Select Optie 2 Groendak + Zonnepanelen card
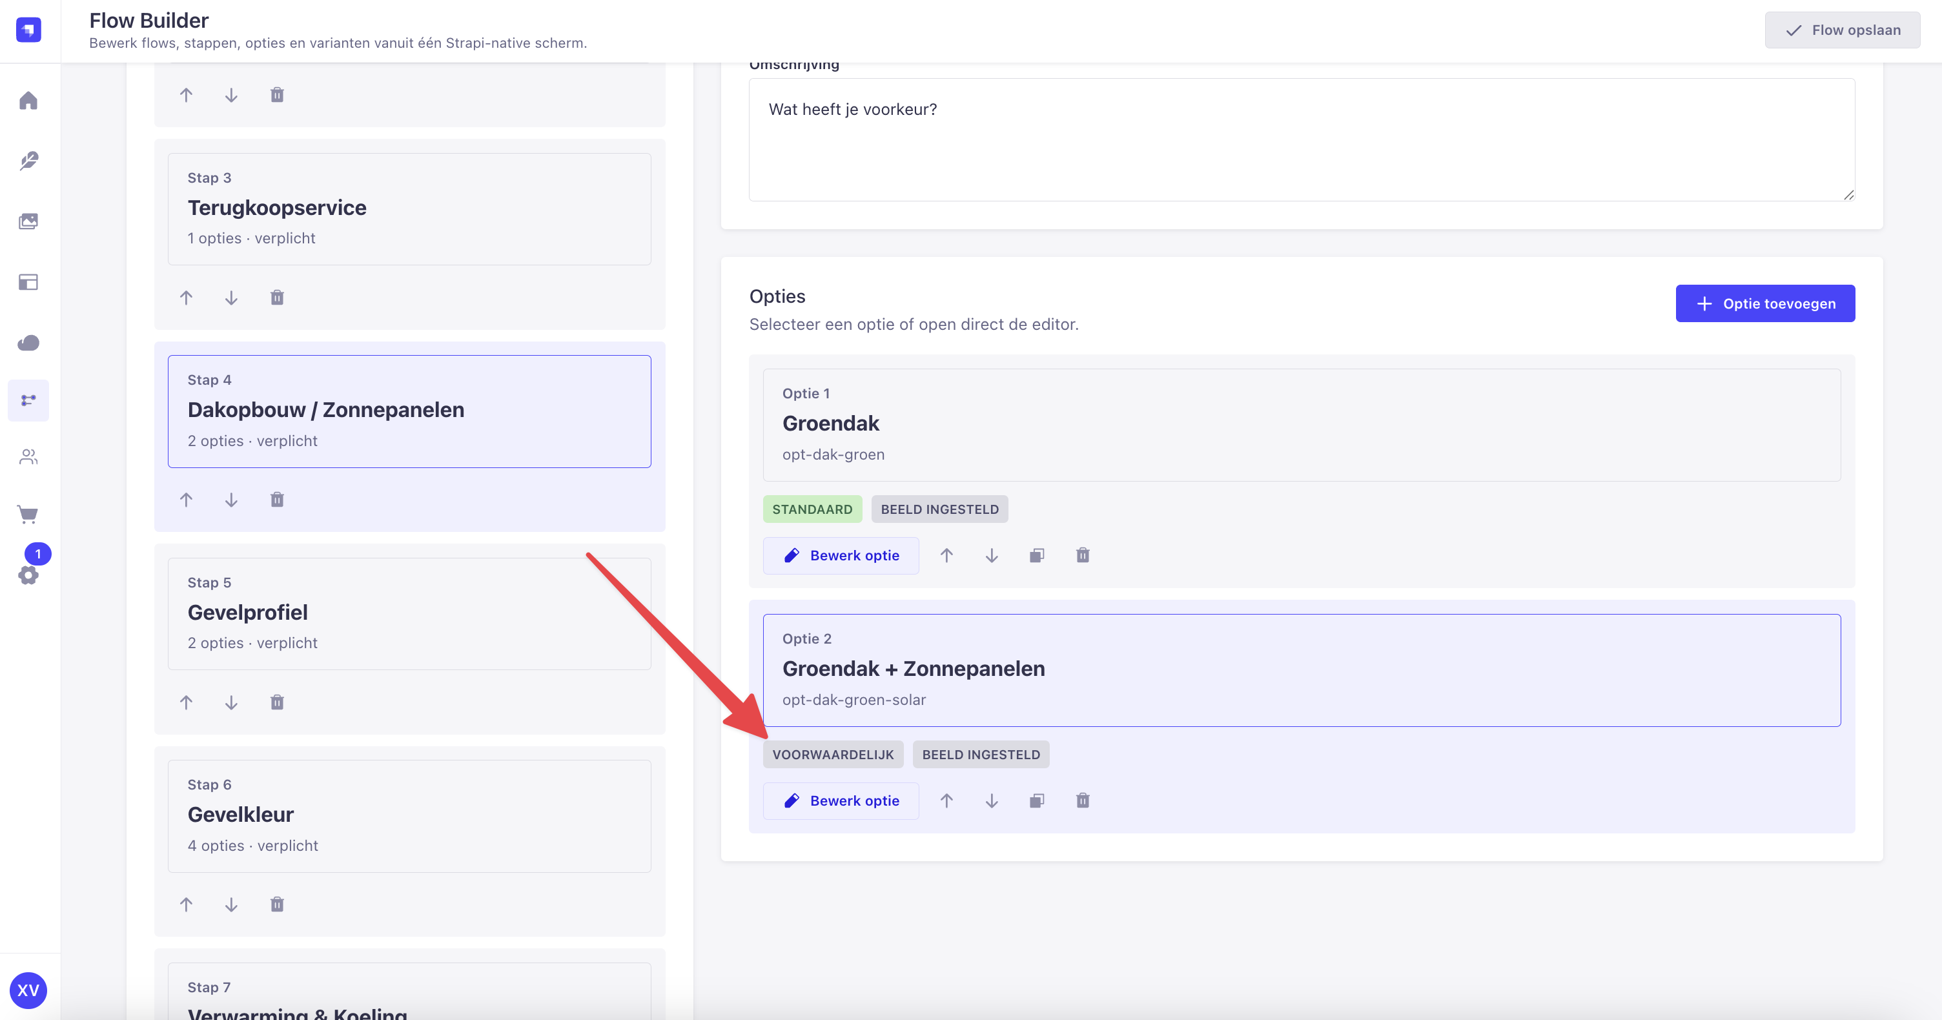Viewport: 1942px width, 1020px height. (x=1302, y=670)
